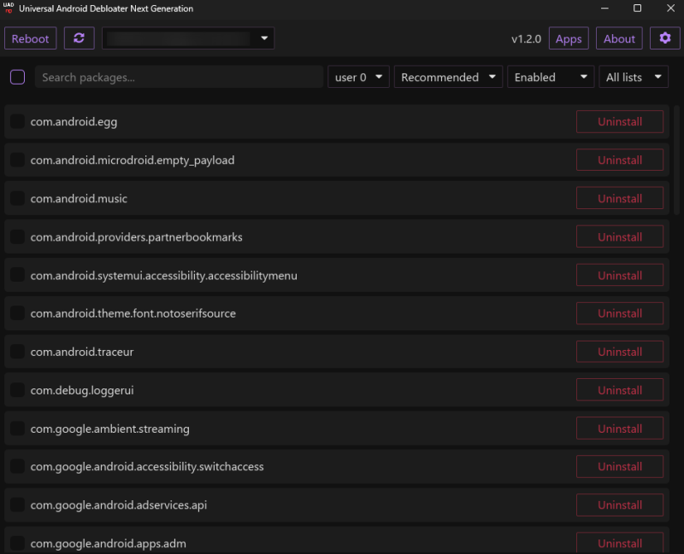Tick checkbox for com.android.traceur

tap(17, 352)
